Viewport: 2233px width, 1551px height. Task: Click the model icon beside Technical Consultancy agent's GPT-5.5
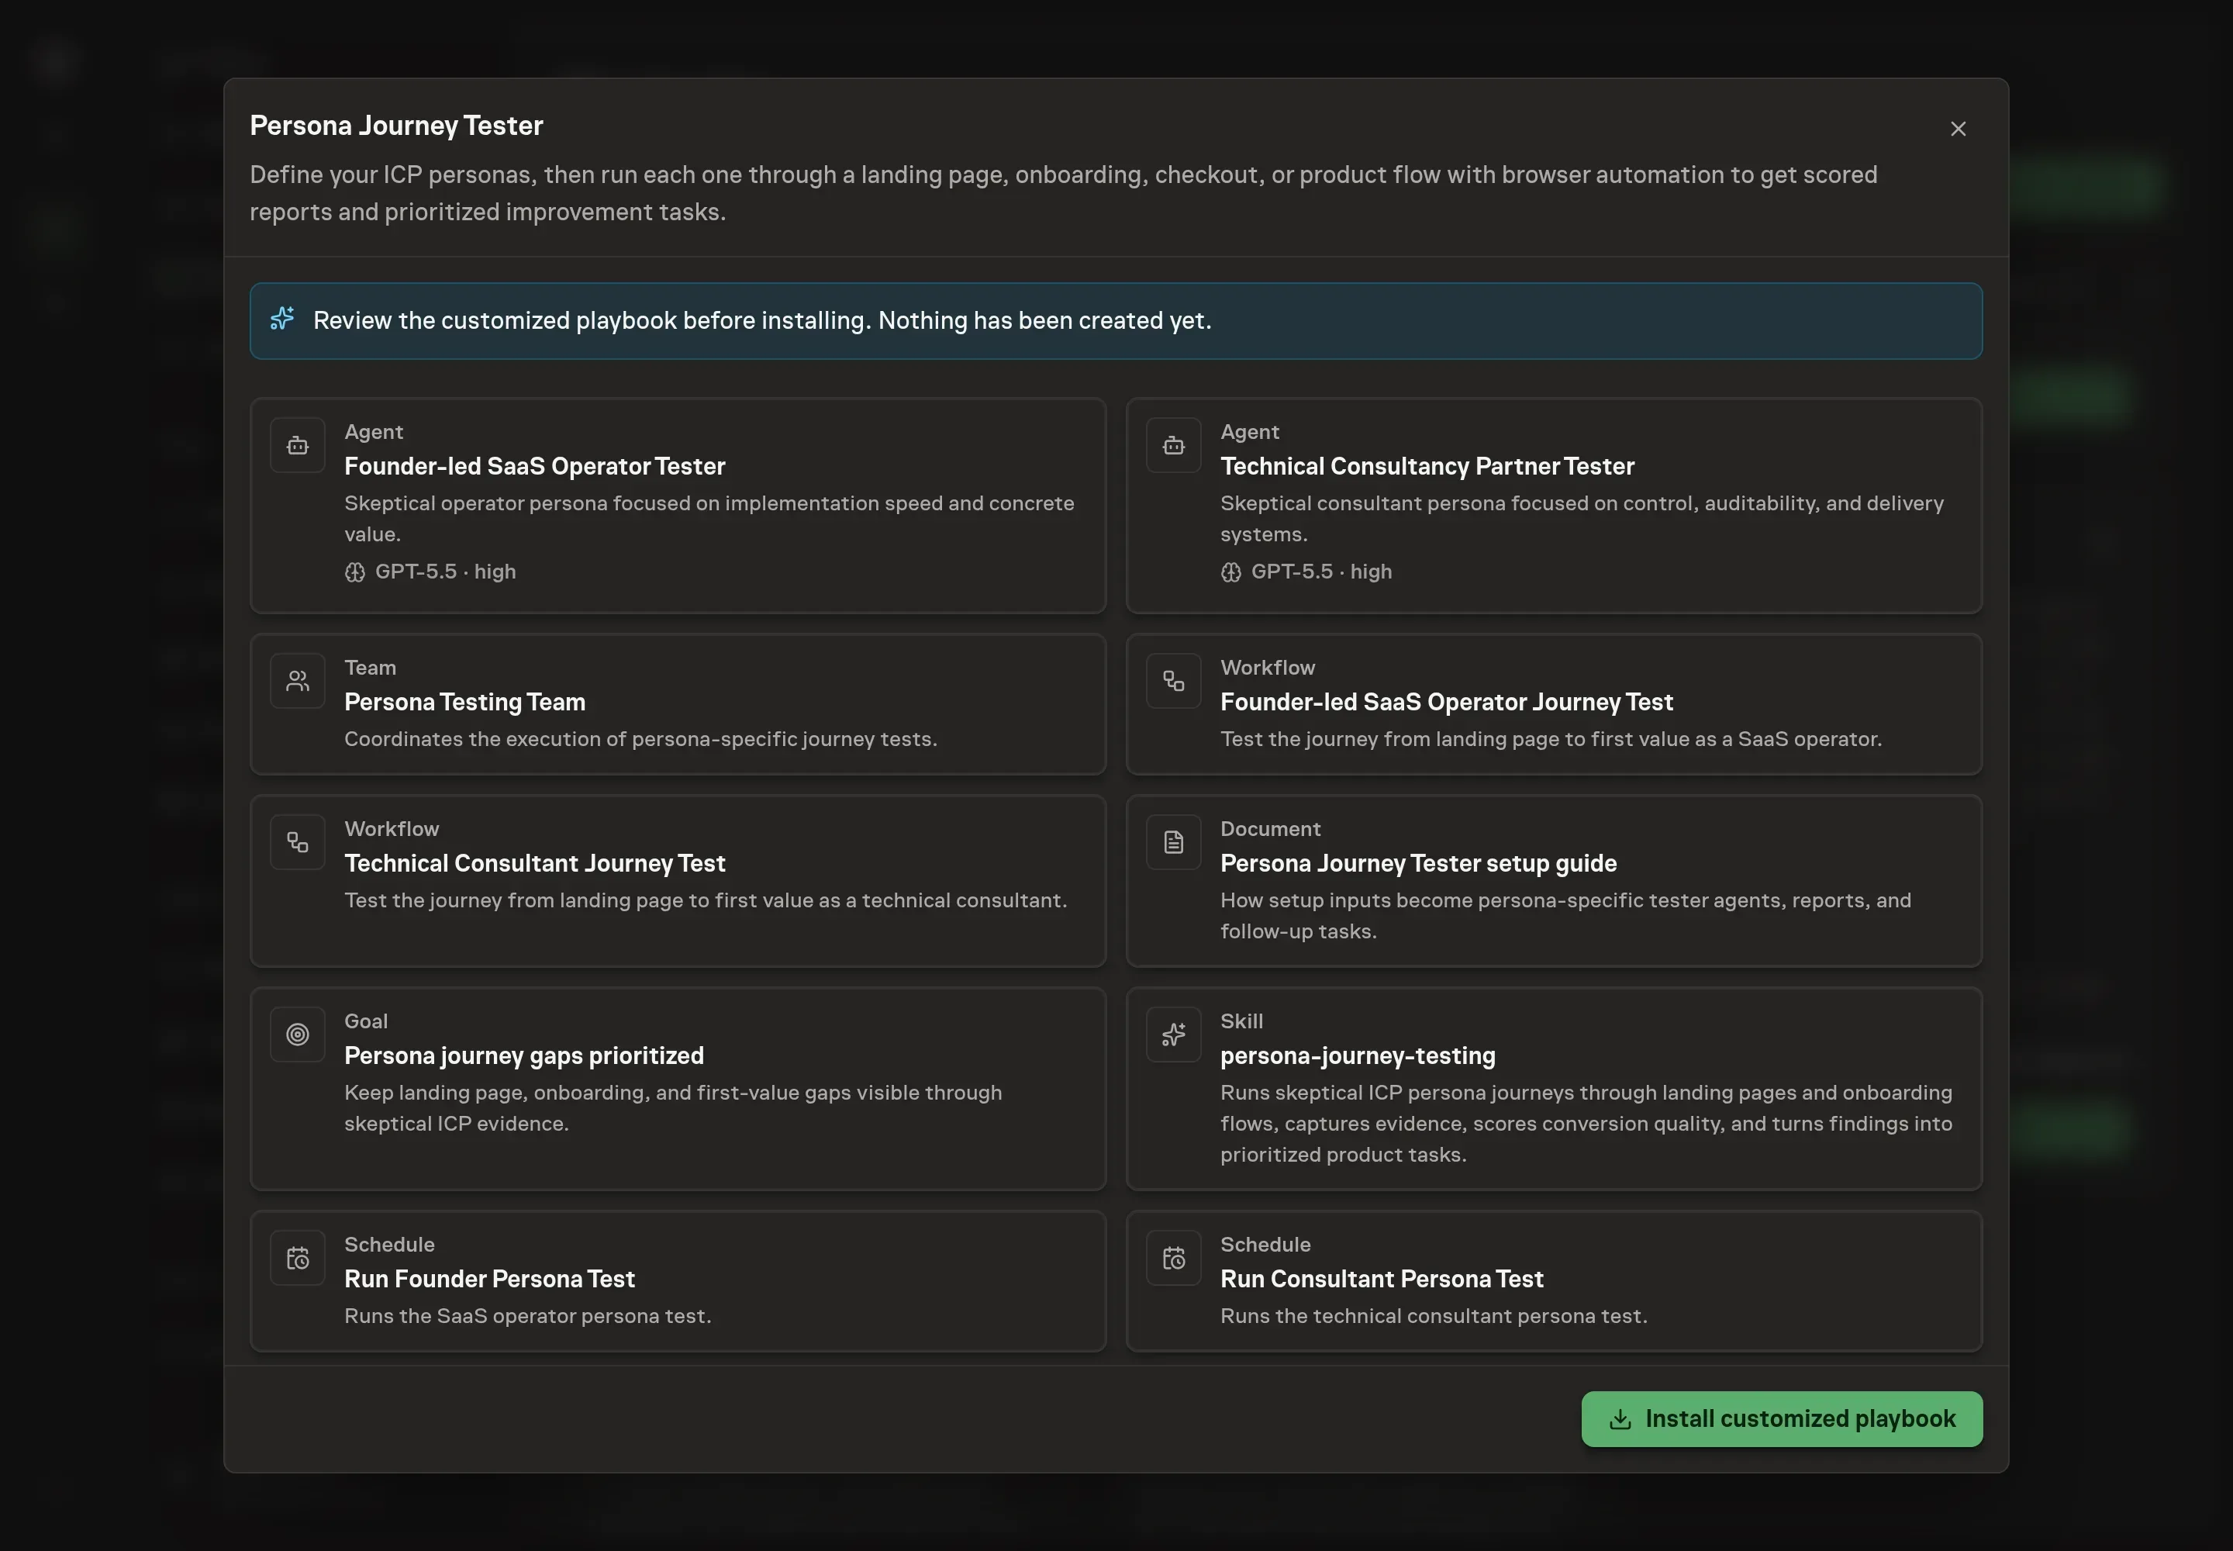(1231, 572)
